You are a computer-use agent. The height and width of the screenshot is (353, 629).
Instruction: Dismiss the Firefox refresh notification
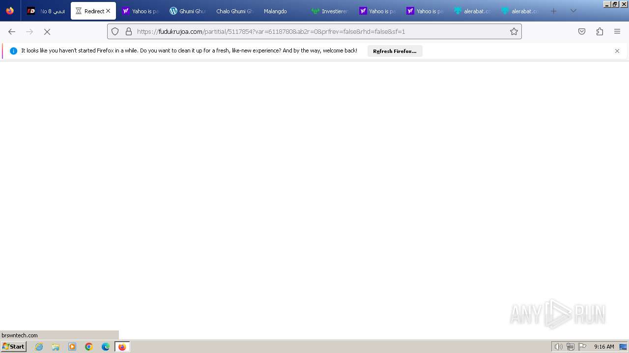(x=617, y=51)
